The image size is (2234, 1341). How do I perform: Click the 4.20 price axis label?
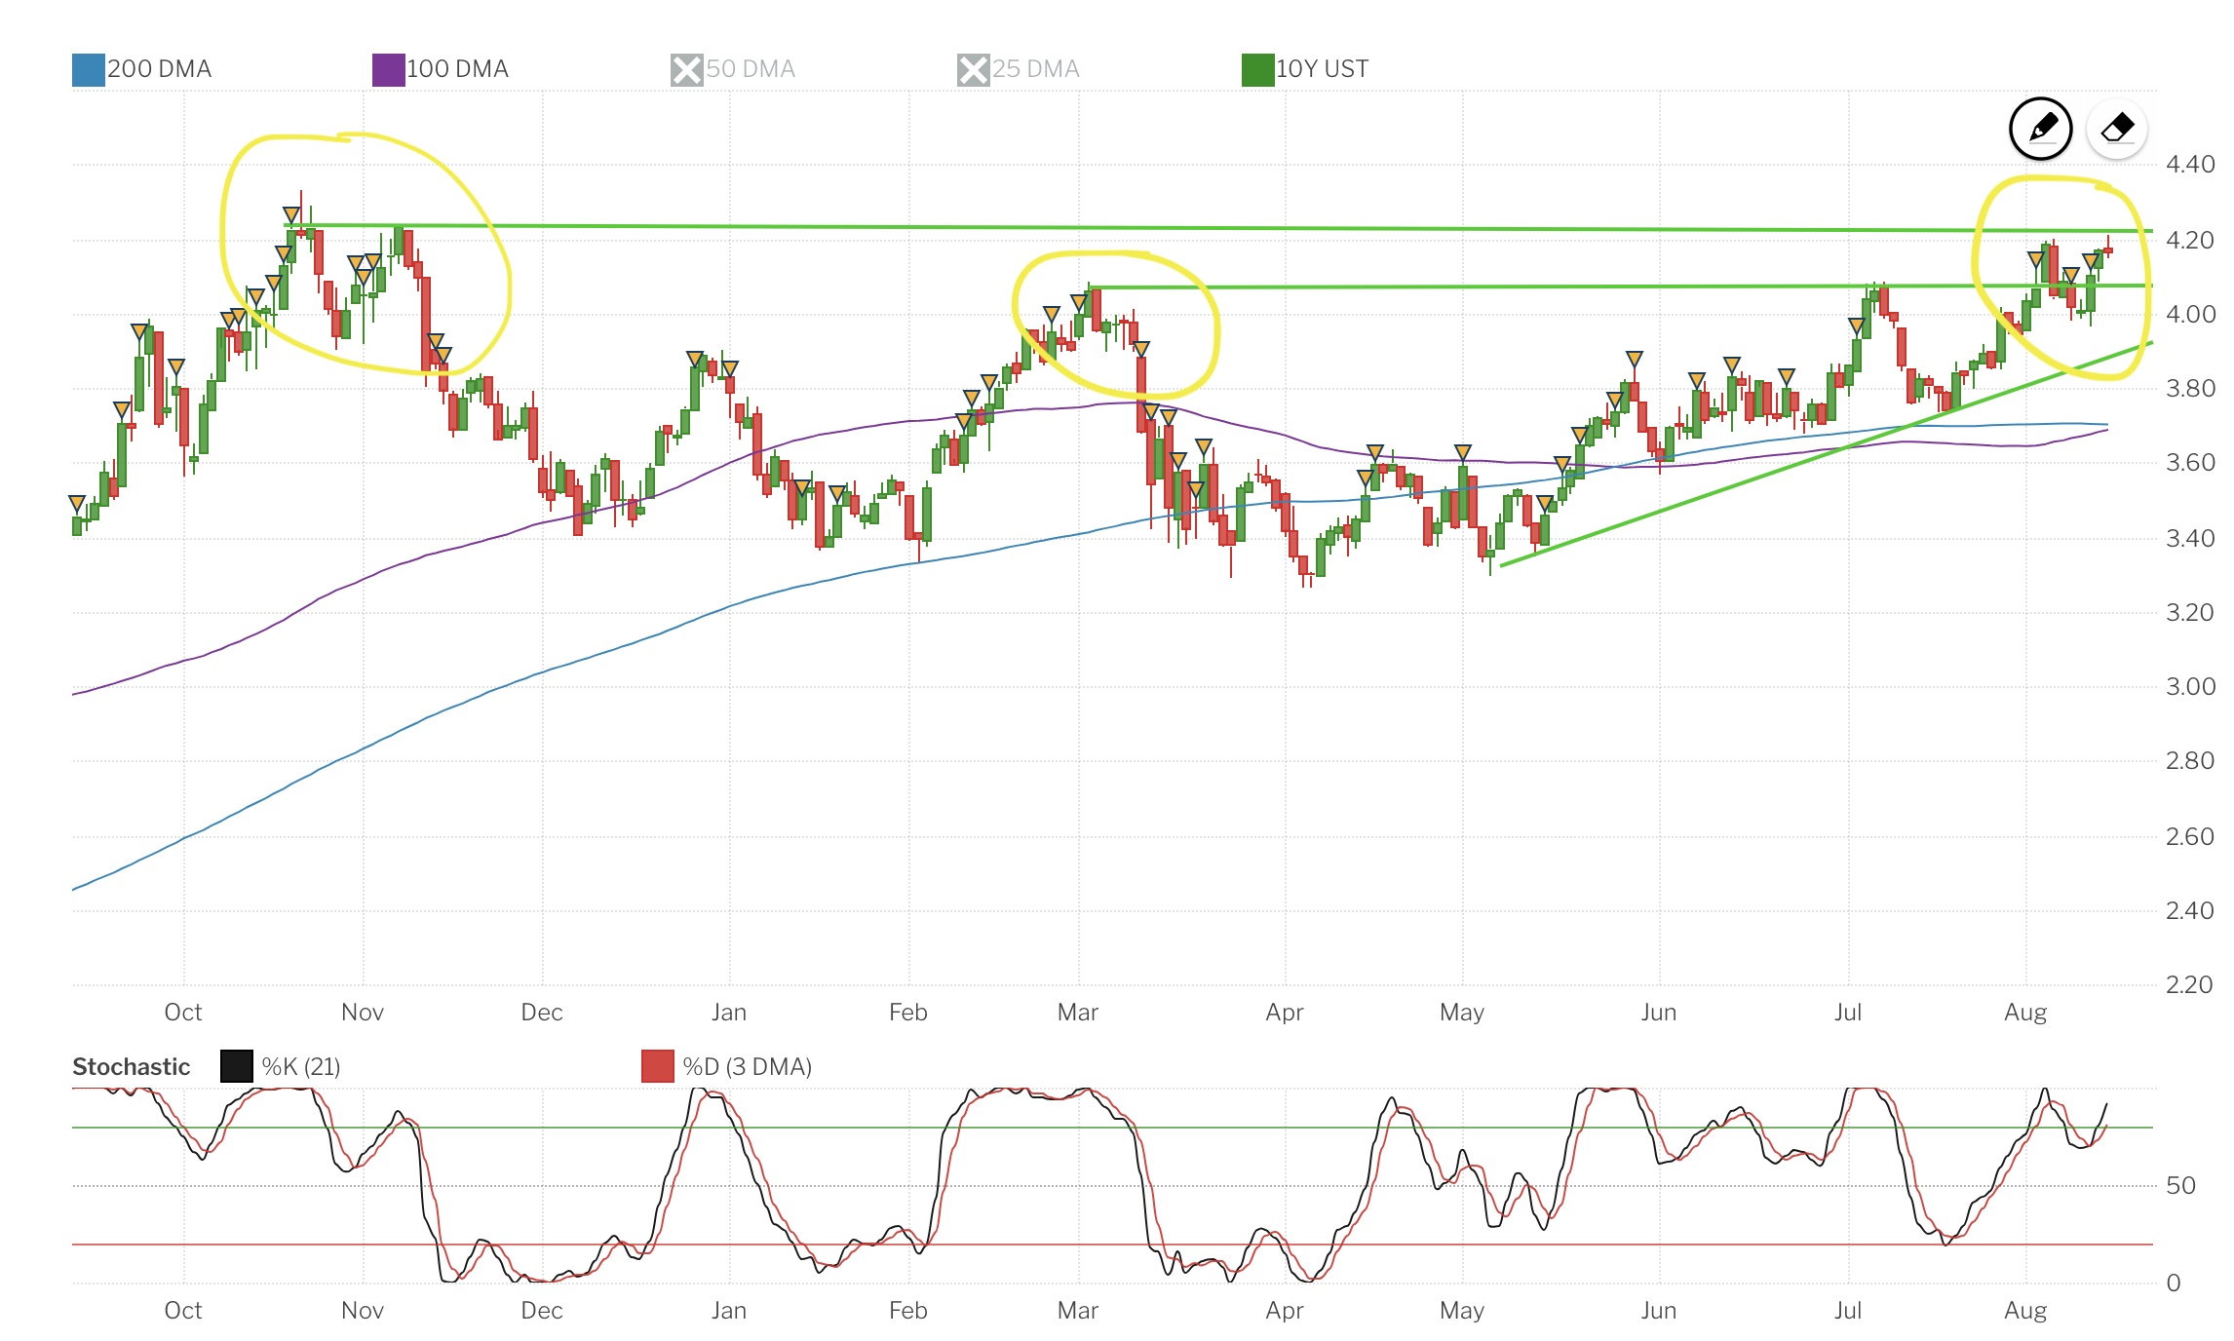point(2190,241)
